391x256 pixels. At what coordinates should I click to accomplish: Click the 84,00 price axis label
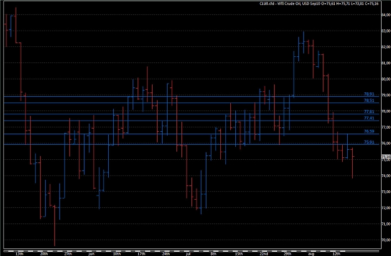pos(386,15)
